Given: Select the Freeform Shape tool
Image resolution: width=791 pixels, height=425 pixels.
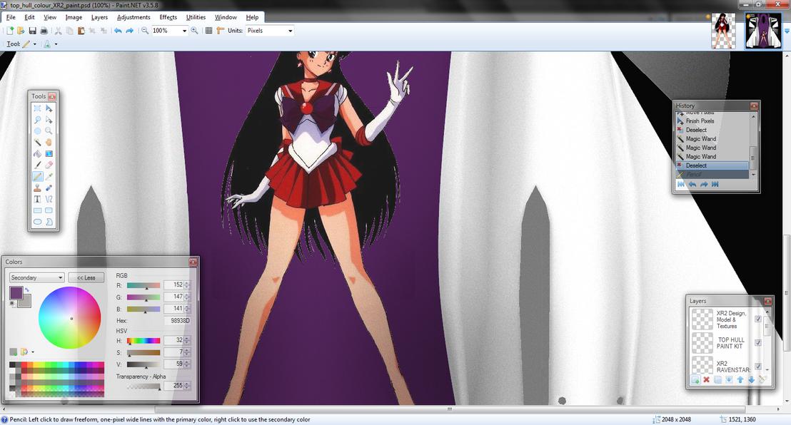Looking at the screenshot, I should coord(49,222).
